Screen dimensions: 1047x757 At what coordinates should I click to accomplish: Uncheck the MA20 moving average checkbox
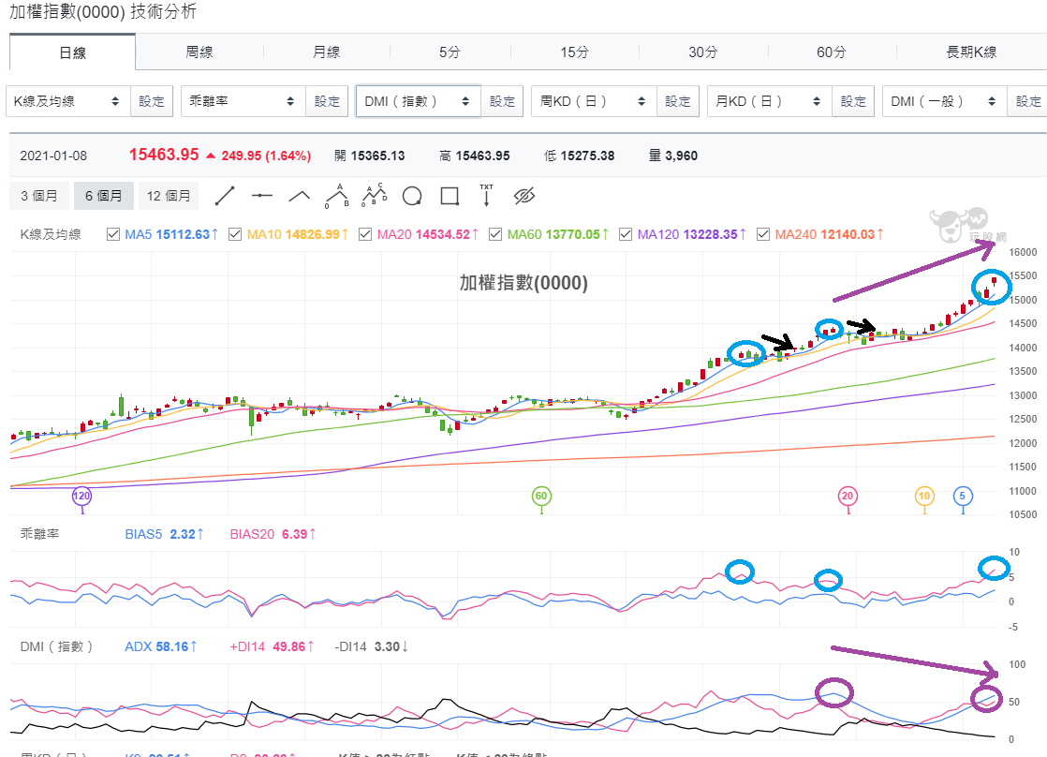[365, 234]
